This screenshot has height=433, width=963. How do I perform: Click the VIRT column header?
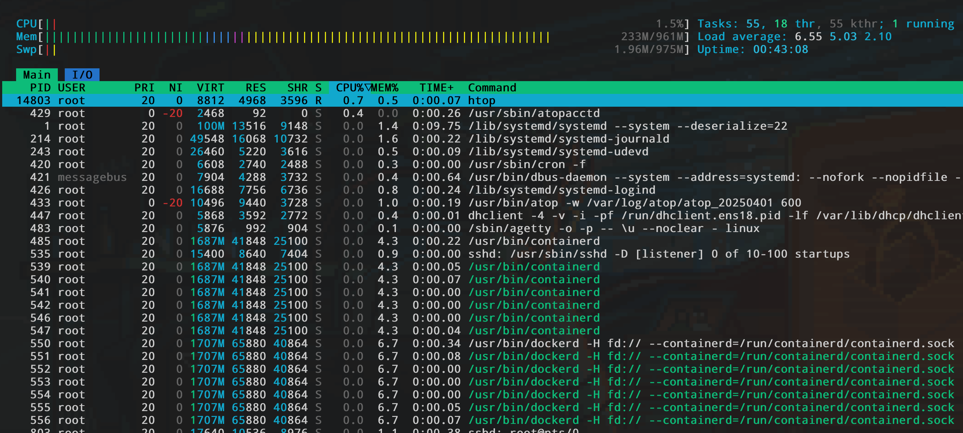(210, 88)
